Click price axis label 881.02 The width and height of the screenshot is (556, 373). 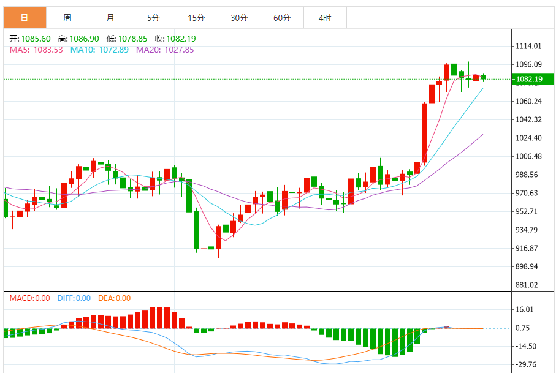click(527, 285)
